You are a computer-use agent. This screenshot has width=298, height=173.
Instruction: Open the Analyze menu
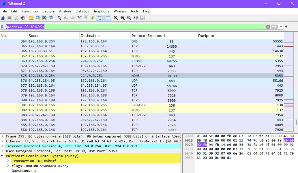[x=65, y=11]
